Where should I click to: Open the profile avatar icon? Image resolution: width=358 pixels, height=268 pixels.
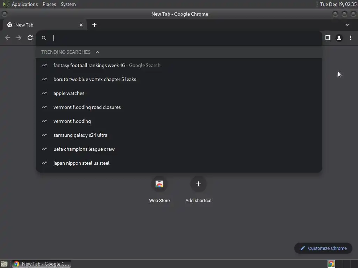click(339, 38)
